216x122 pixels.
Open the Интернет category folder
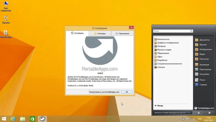[160, 46]
